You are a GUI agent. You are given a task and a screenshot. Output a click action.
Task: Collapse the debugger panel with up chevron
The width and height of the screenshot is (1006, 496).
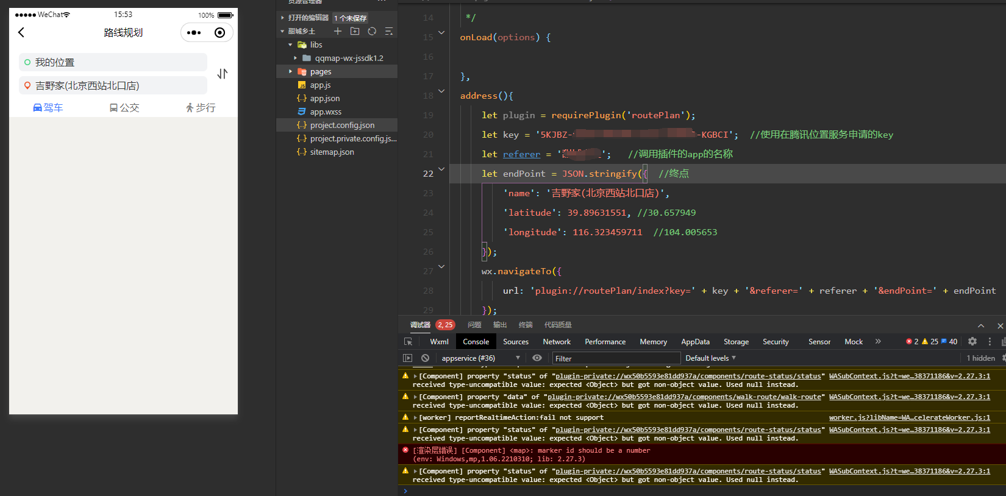[981, 326]
